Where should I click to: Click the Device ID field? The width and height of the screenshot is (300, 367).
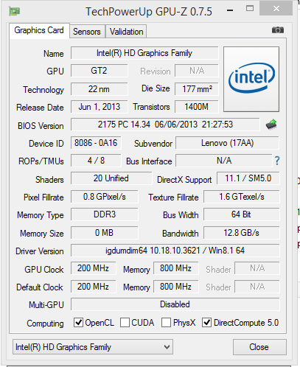coord(96,143)
